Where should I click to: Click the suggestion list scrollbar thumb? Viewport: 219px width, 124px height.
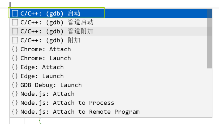coord(209,39)
